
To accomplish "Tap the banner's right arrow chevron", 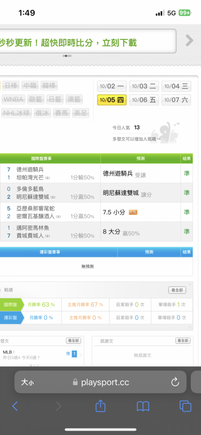I will click(189, 40).
